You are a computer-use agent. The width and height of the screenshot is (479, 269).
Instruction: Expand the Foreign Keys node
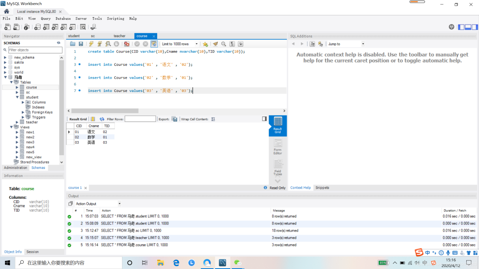[x=23, y=112]
